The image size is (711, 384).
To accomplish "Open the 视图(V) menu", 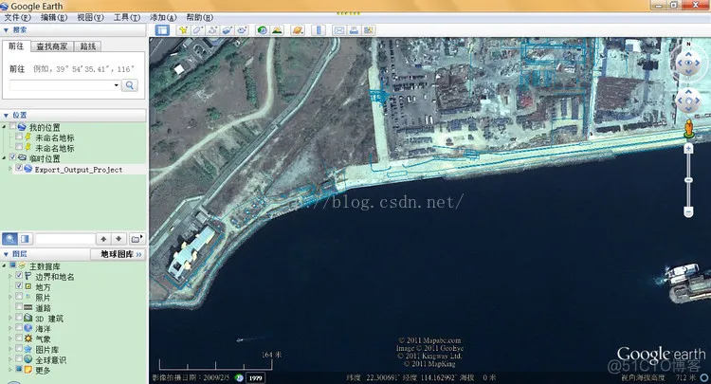I will click(x=90, y=17).
